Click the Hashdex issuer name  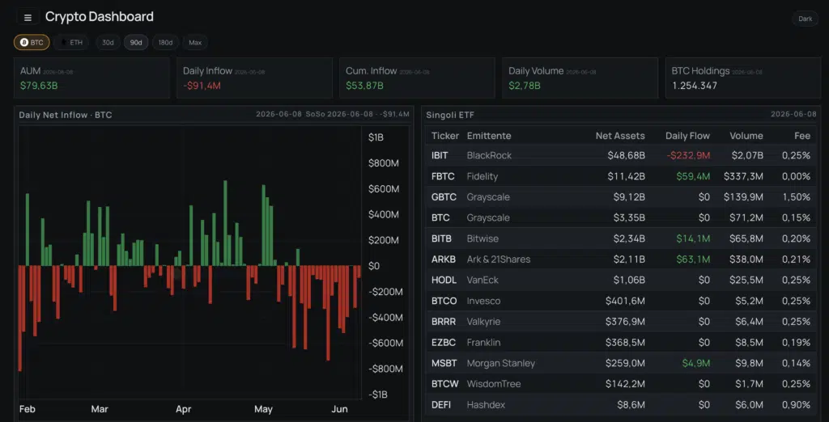pos(486,405)
